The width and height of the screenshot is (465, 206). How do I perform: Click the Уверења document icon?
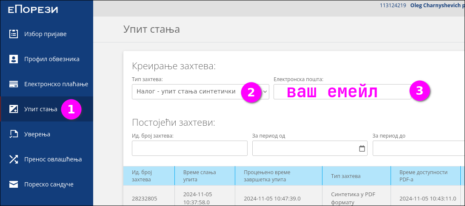click(14, 134)
